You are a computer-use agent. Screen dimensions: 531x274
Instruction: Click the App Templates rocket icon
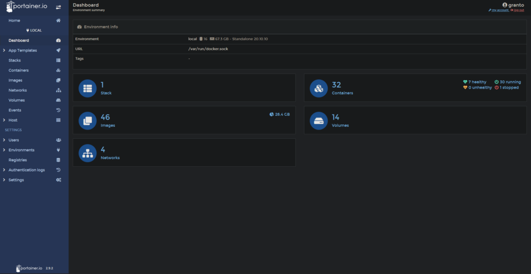59,51
